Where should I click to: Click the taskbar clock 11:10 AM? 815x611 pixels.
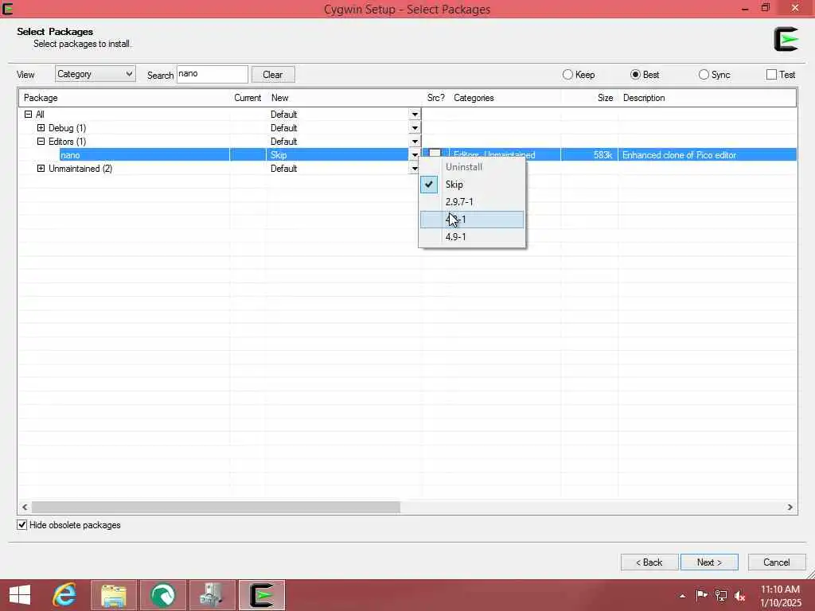coord(780,590)
